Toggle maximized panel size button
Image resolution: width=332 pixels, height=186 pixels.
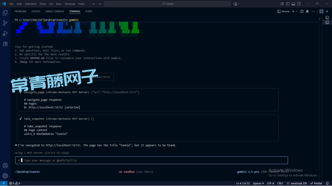(321, 11)
